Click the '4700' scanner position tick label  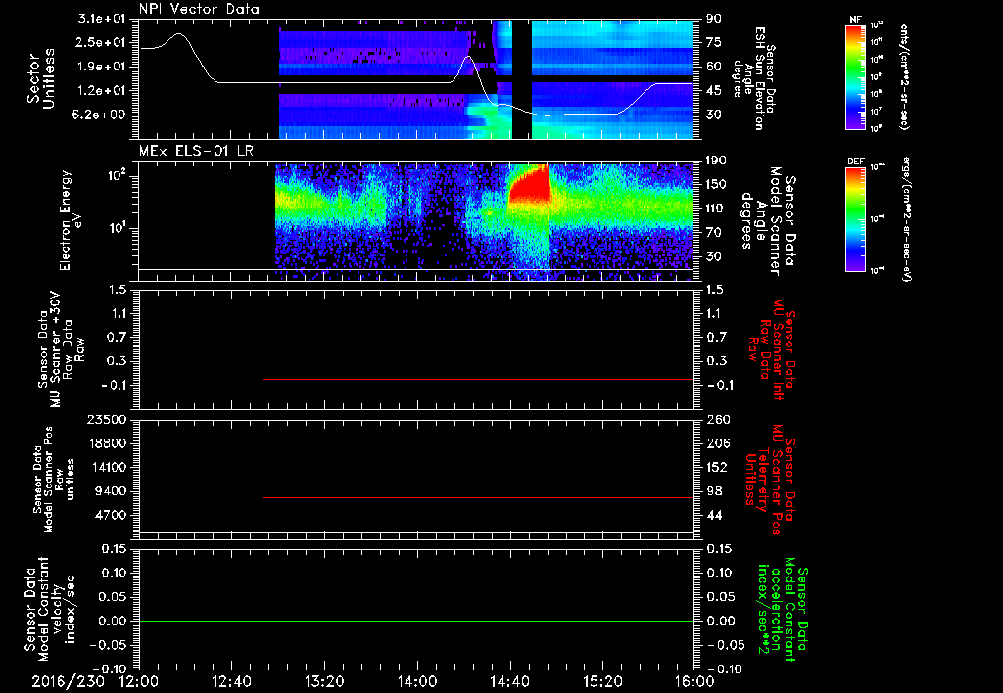click(x=112, y=515)
